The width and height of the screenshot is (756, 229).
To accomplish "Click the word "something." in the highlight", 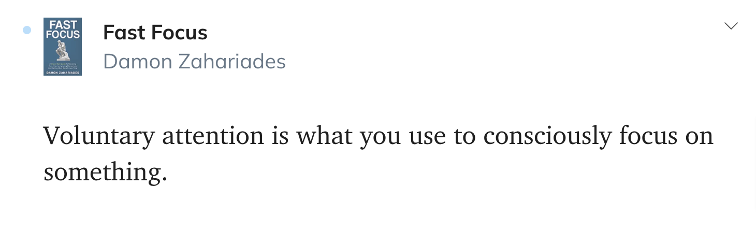I will point(106,173).
